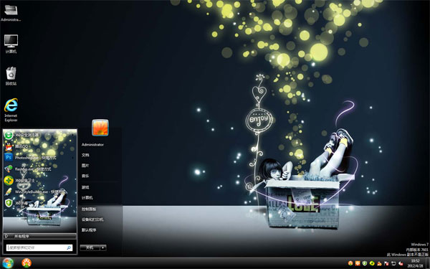430x269 pixels.
Task: Open the Administrator folder icon on desktop
Action: (x=11, y=12)
